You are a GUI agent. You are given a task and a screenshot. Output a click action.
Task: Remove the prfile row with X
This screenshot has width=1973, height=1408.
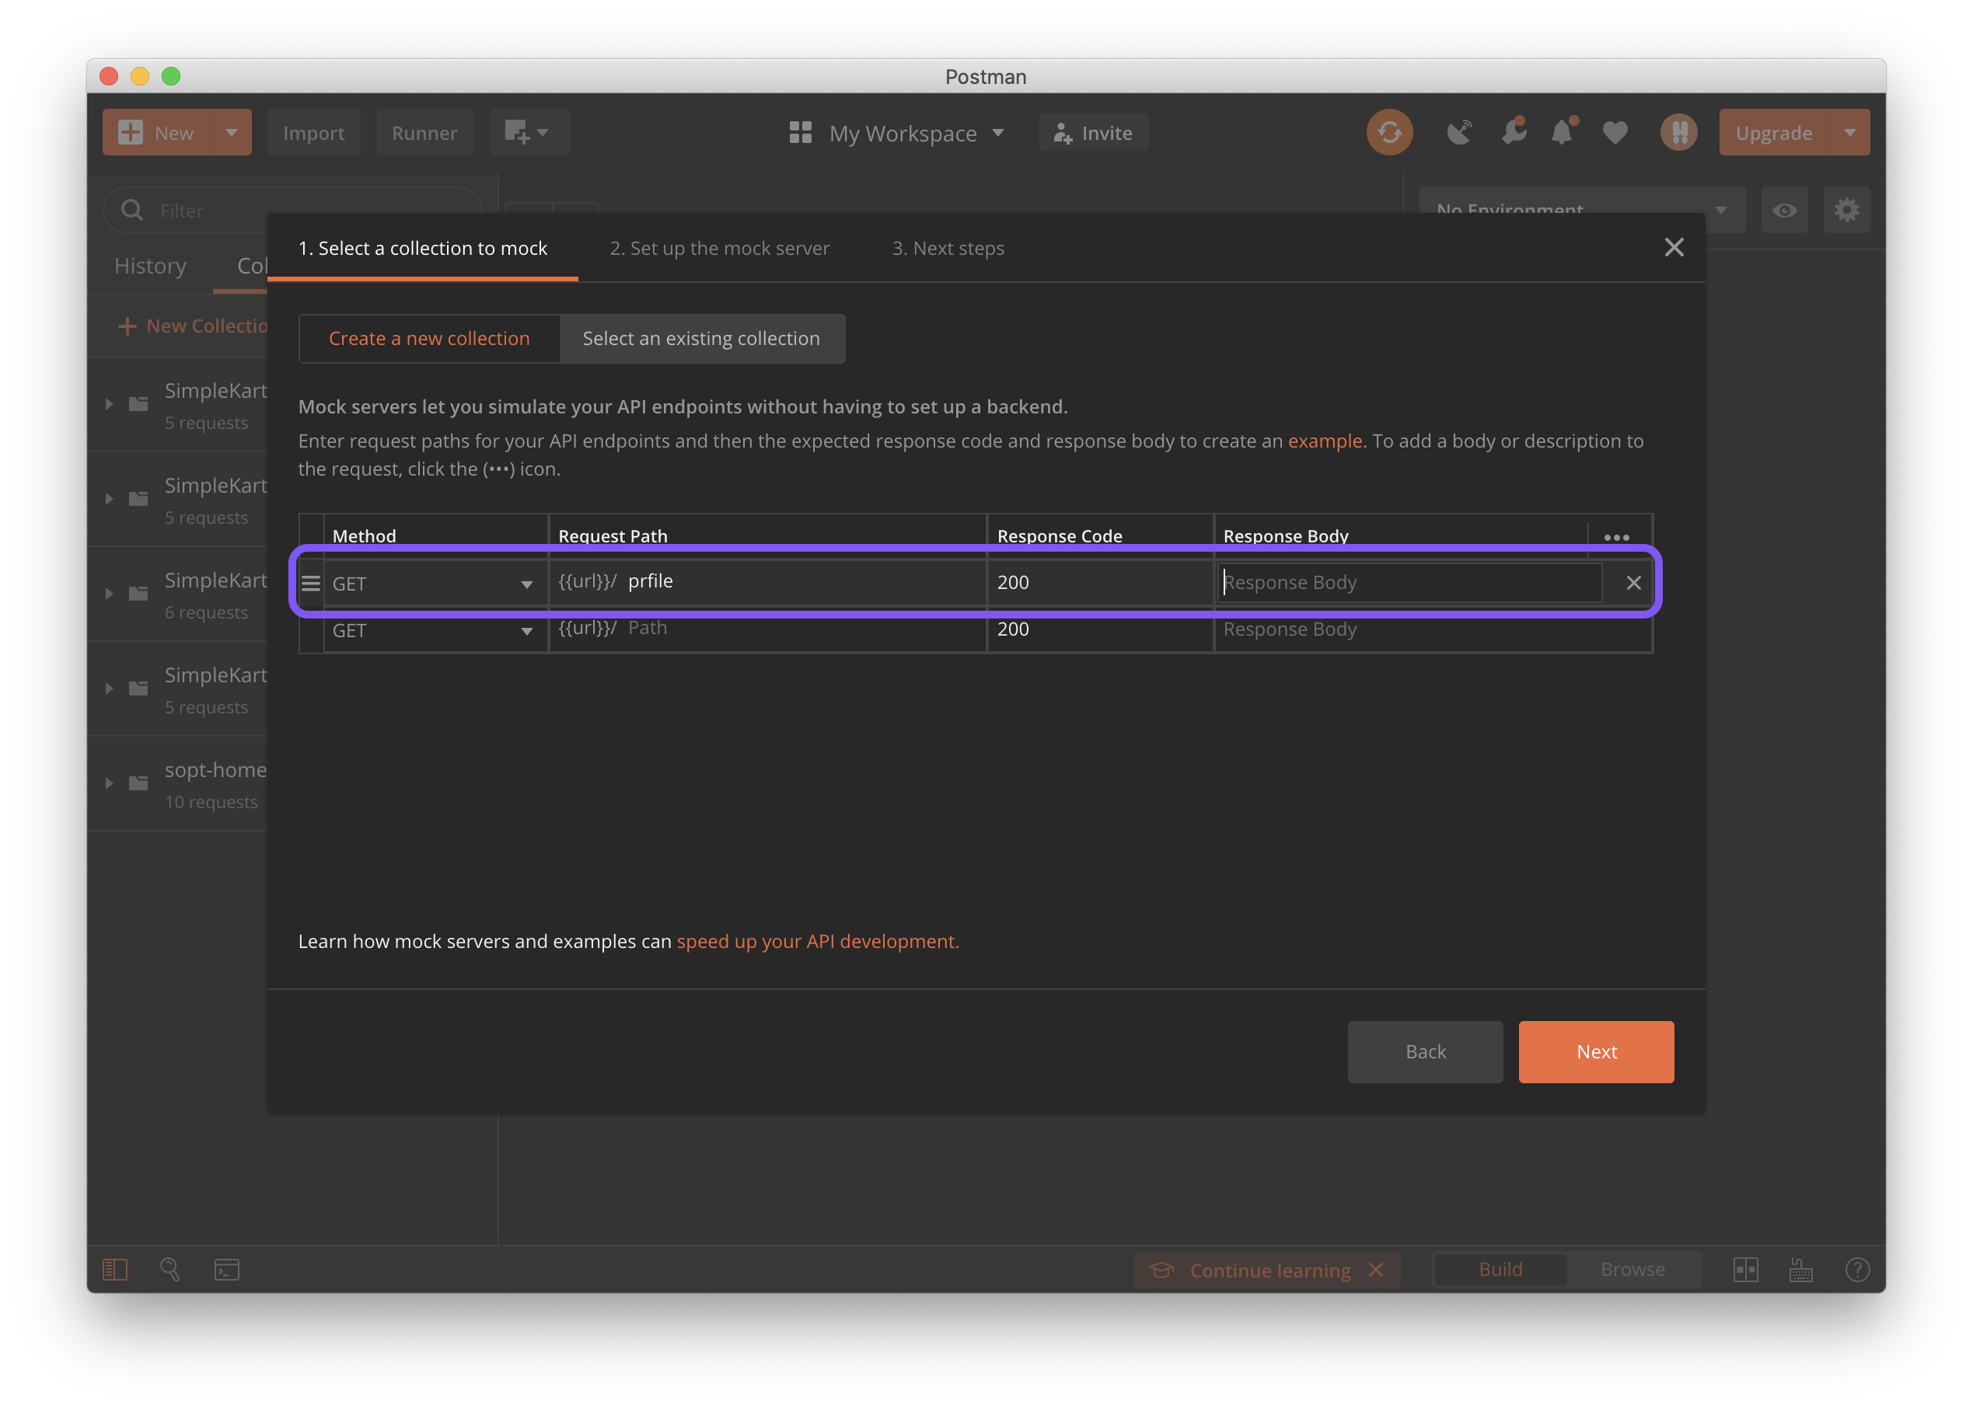[x=1633, y=583]
